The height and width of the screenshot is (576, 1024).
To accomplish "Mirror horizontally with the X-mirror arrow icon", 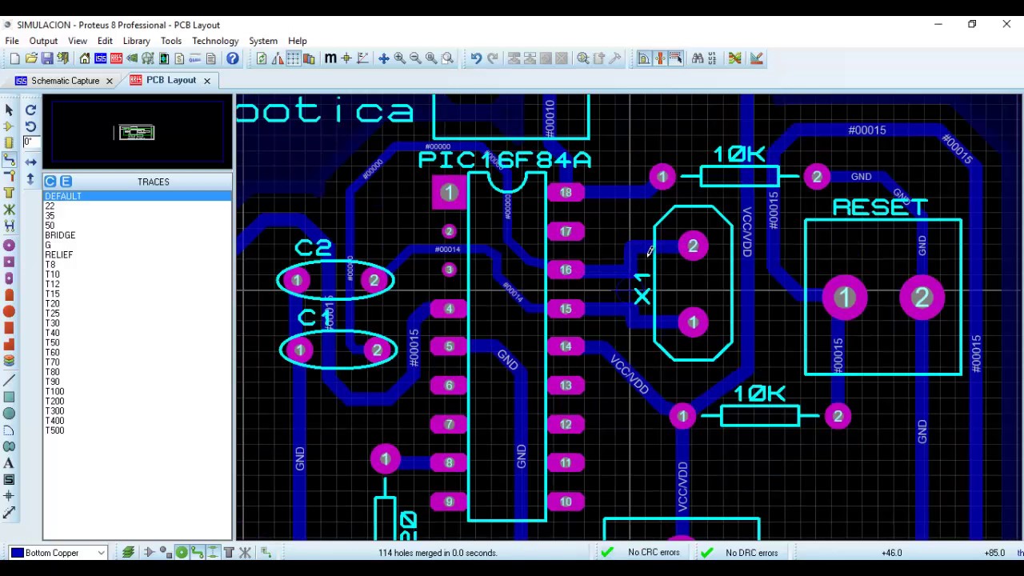I will tap(30, 161).
